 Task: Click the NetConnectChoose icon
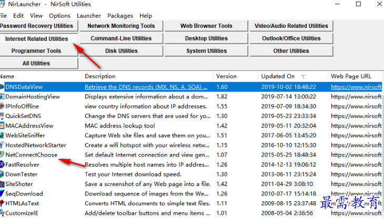pyautogui.click(x=2, y=155)
